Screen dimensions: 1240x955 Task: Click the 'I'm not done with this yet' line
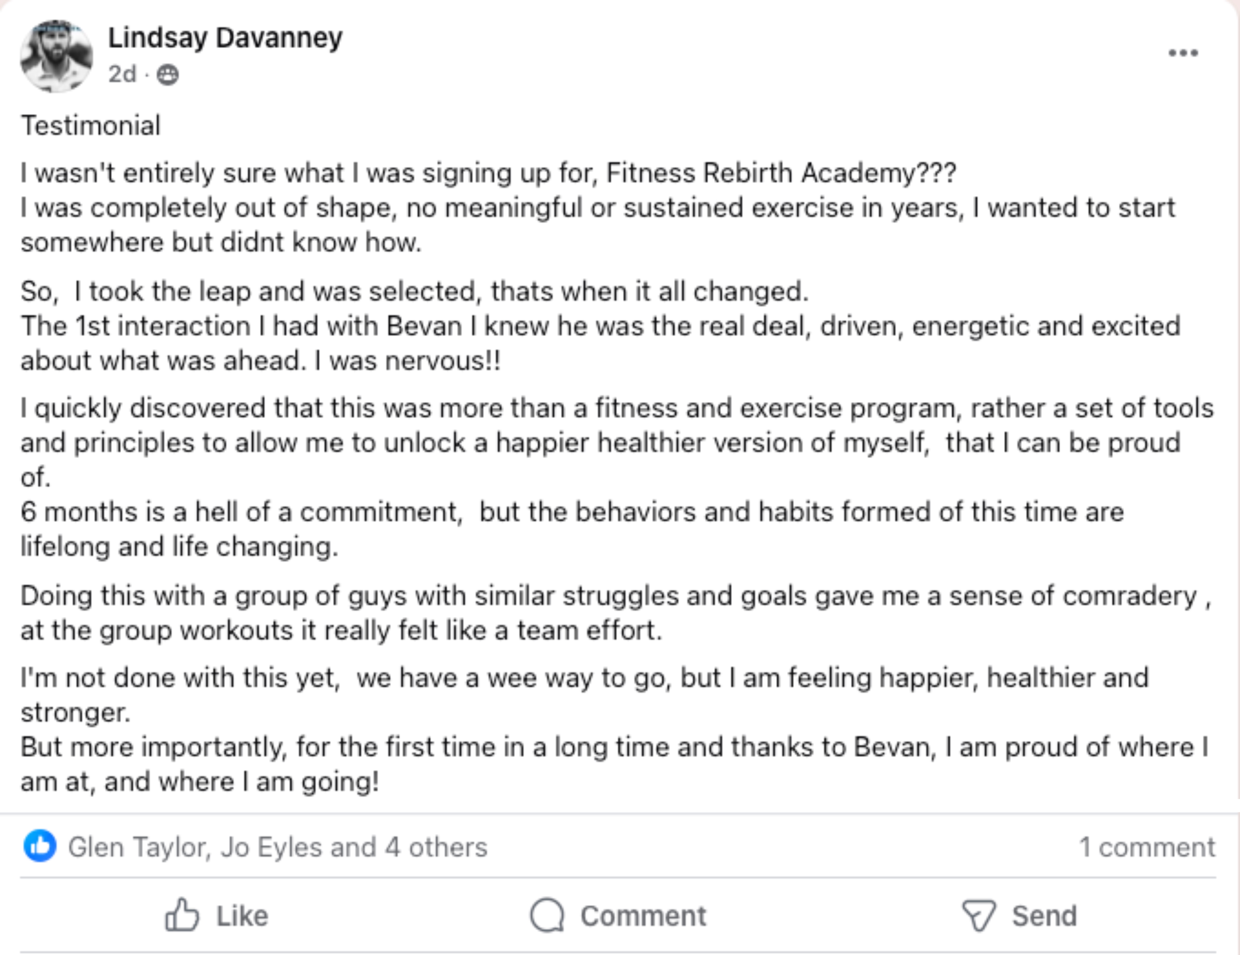pyautogui.click(x=180, y=677)
